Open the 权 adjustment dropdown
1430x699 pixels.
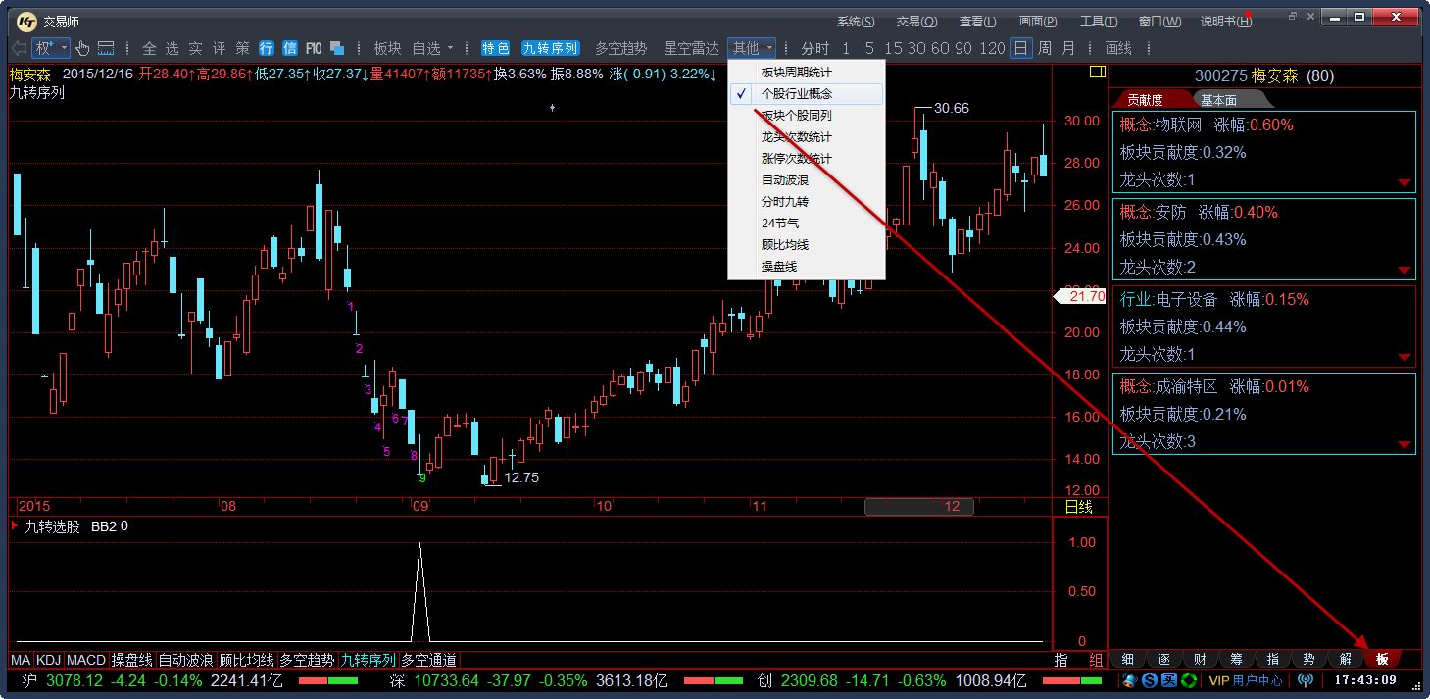coord(51,48)
